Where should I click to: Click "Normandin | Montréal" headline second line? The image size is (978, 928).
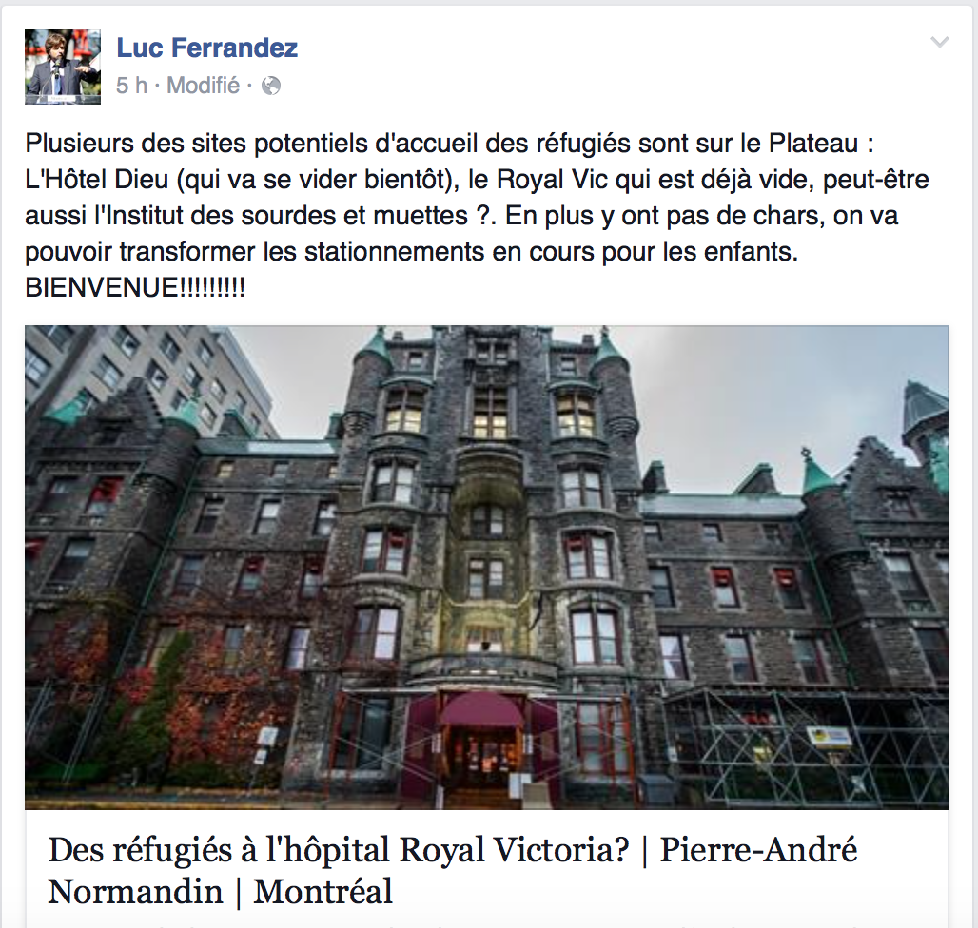coord(220,891)
